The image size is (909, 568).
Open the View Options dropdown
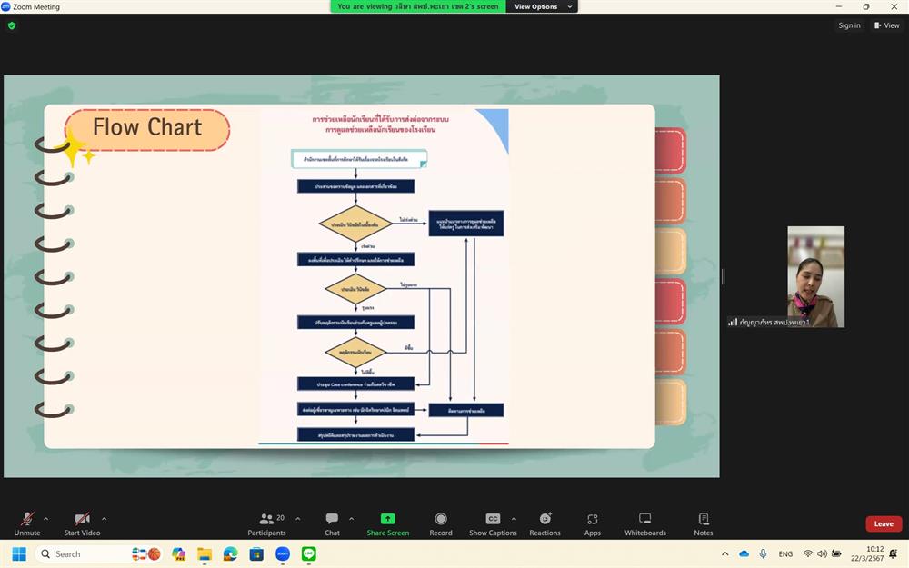coord(542,6)
